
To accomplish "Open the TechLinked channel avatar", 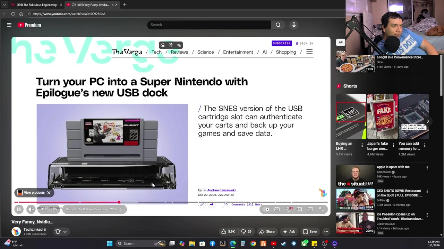I will coord(16,232).
